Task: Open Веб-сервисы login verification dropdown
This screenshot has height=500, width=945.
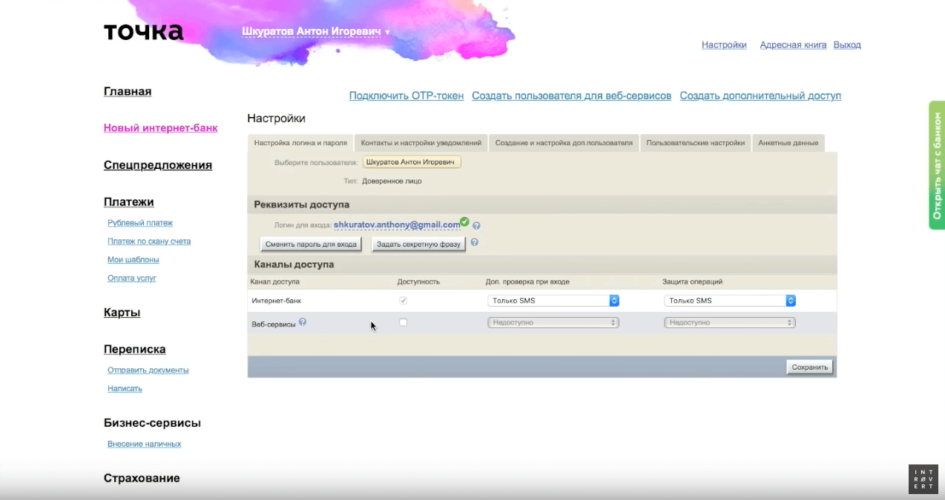Action: (553, 323)
